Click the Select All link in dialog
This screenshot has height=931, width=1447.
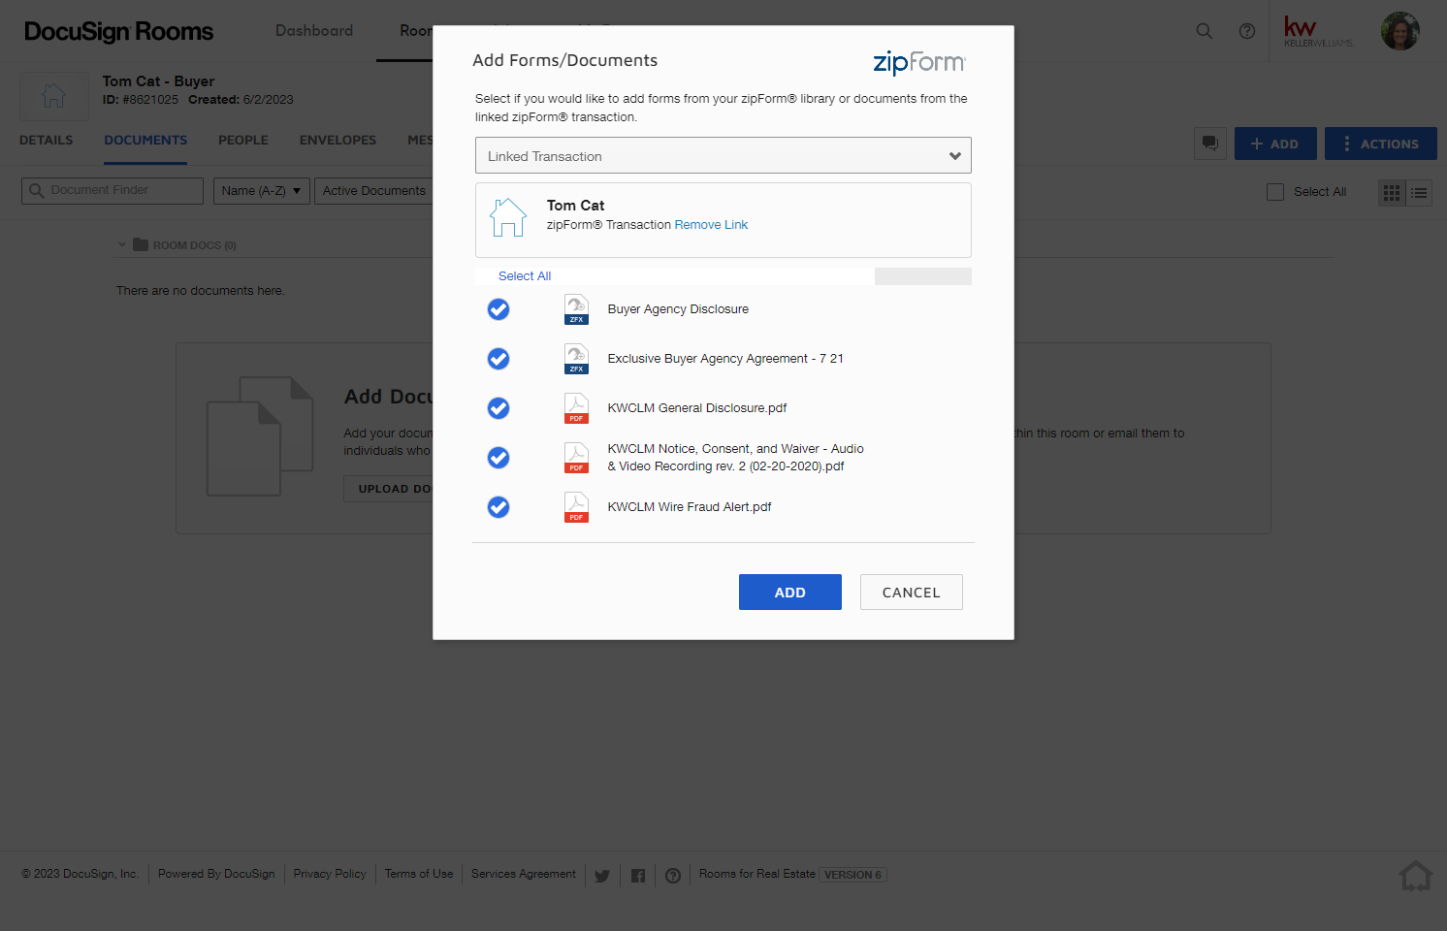coord(525,276)
